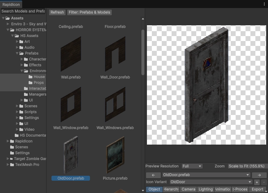Image resolution: width=268 pixels, height=193 pixels.
Task: Open the Icon Variant dropdown
Action: click(211, 182)
